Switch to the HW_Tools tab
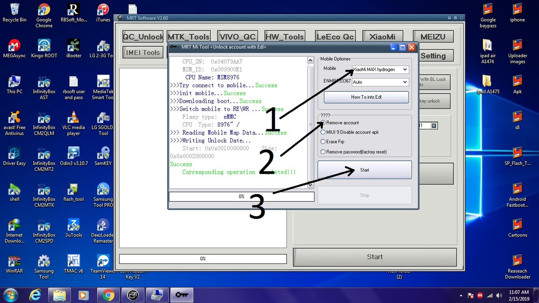Screen dimensions: 539x303 click(x=285, y=37)
